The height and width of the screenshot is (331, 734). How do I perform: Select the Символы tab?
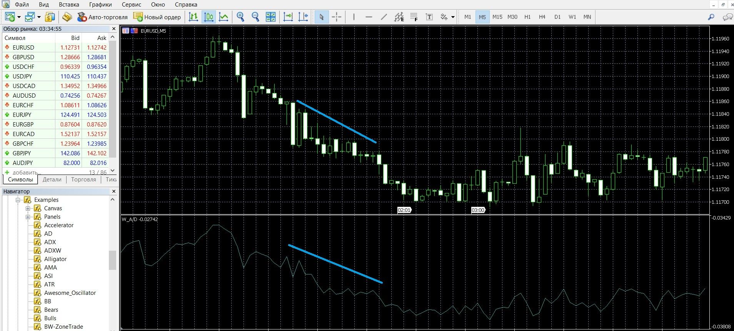click(x=20, y=180)
